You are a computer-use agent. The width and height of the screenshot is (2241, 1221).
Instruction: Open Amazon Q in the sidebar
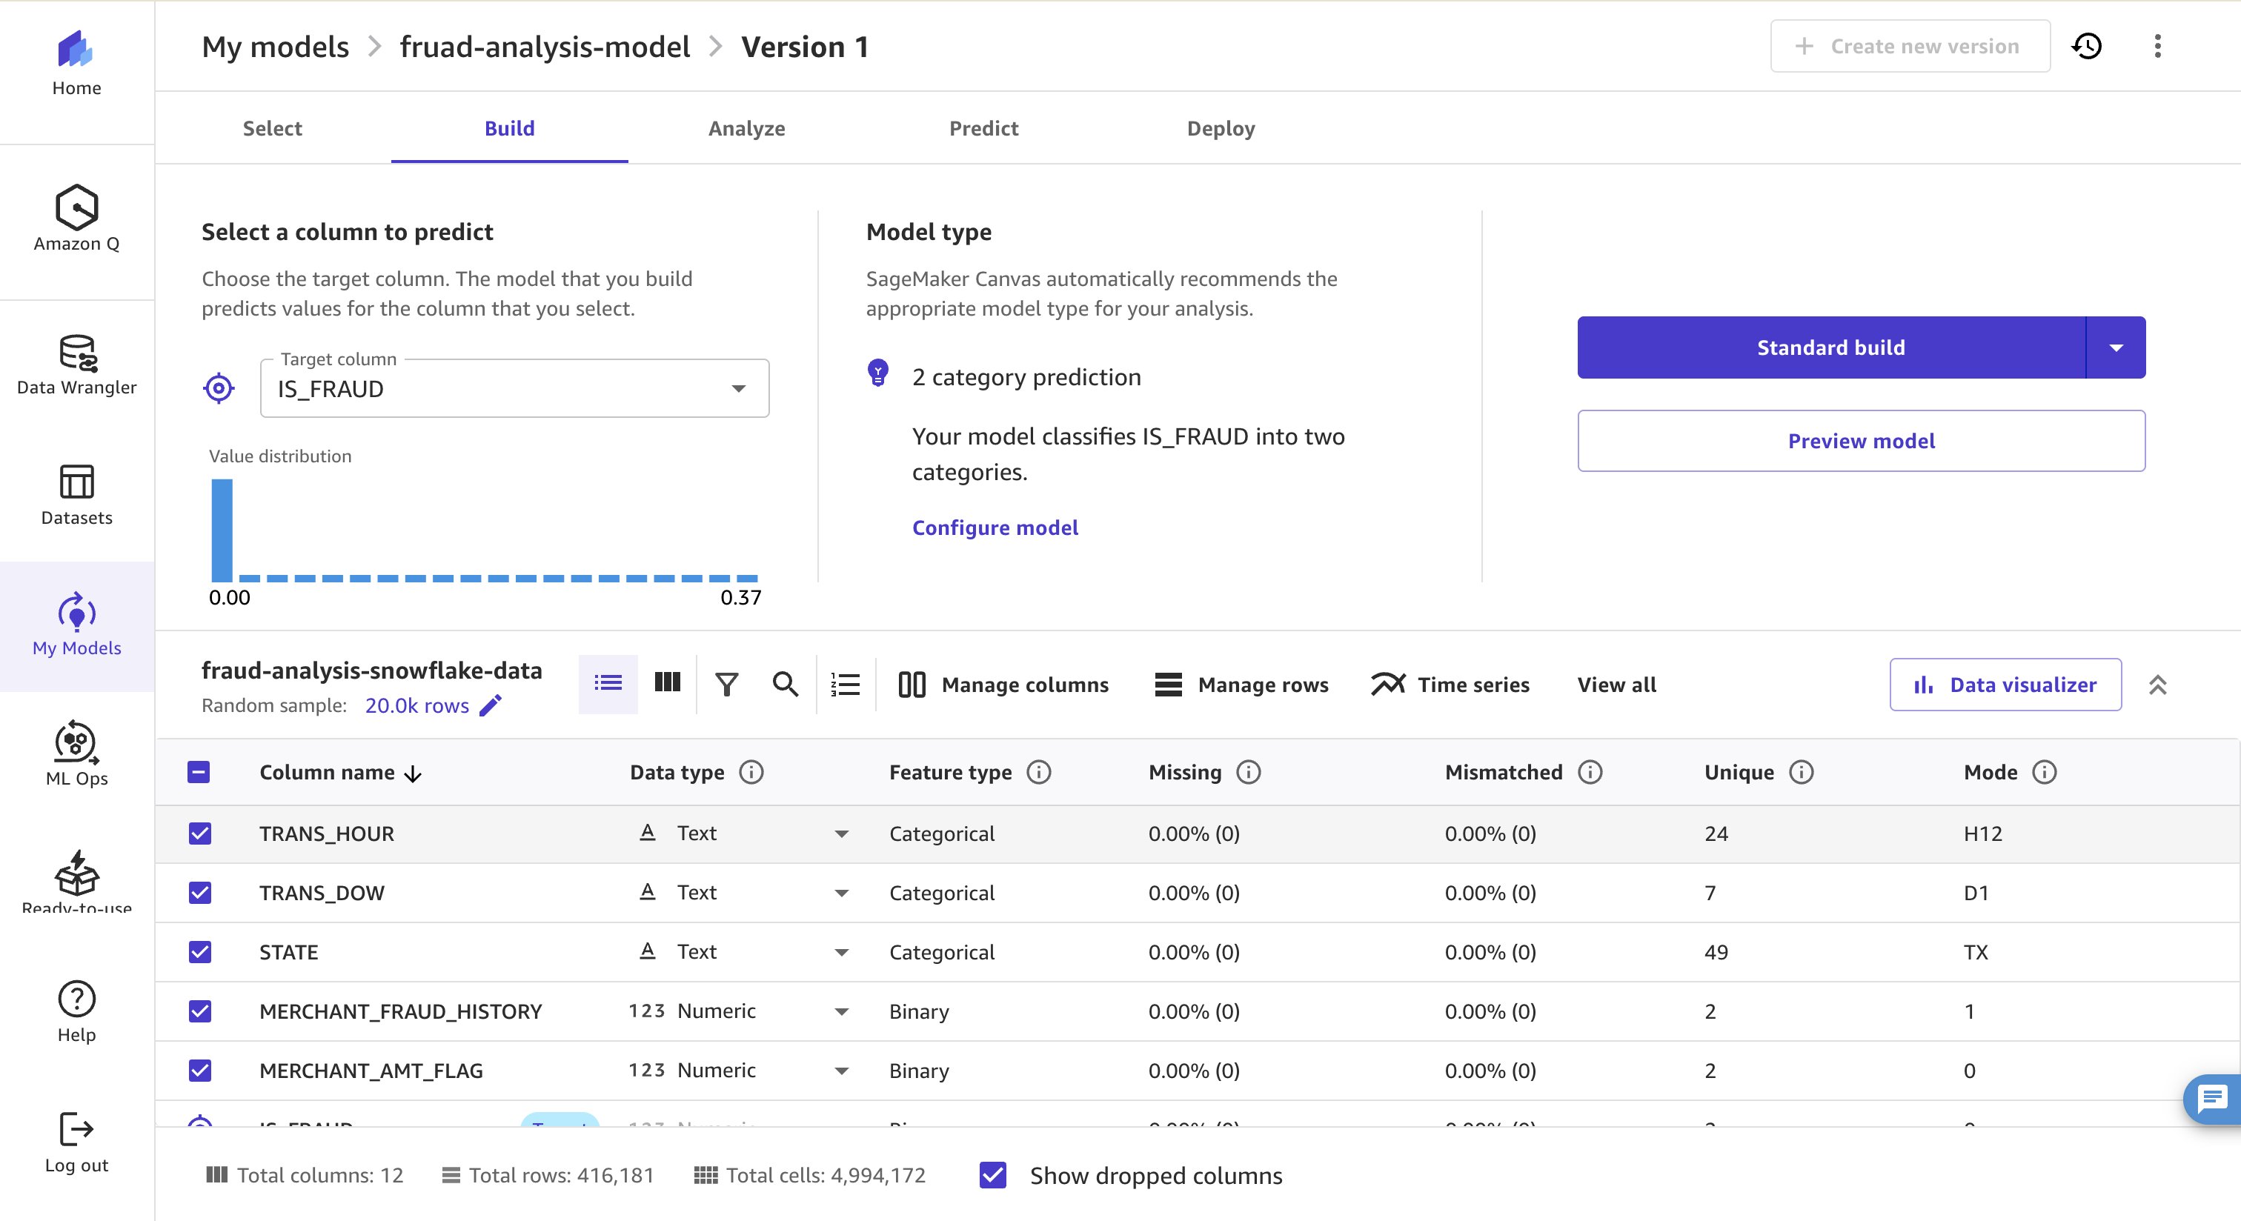coord(76,219)
